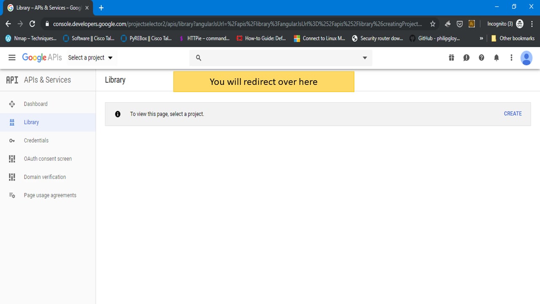Viewport: 540px width, 304px height.
Task: Click browser forward arrow
Action: [x=20, y=24]
